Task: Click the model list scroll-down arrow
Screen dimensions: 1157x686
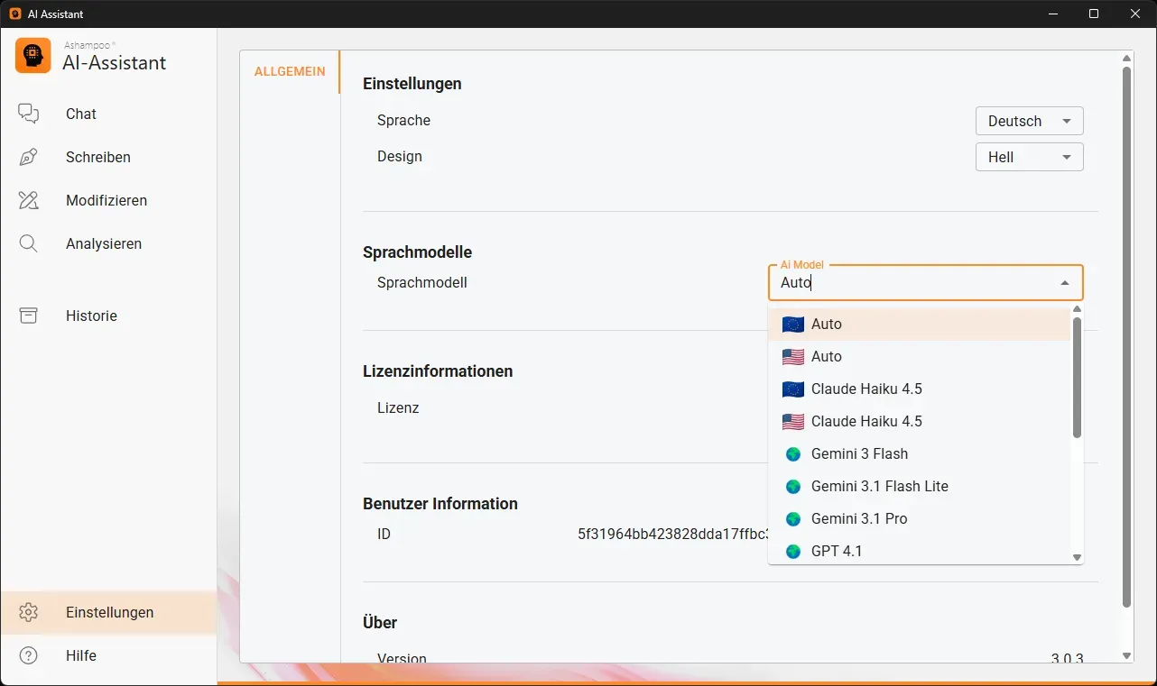Action: coord(1077,558)
